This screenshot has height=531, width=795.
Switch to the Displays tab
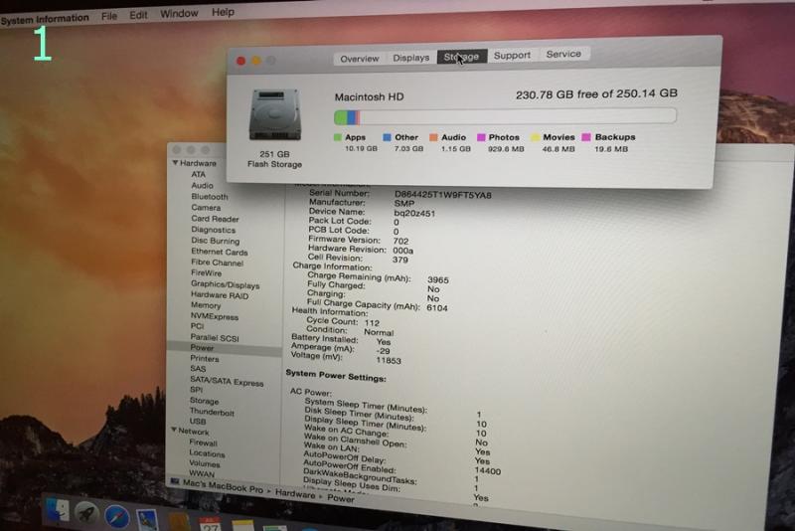point(411,58)
